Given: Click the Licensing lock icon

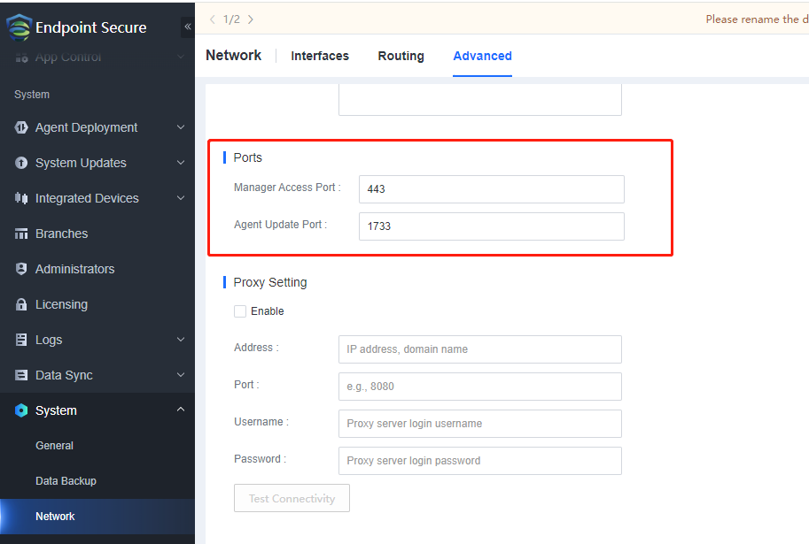Looking at the screenshot, I should pyautogui.click(x=21, y=304).
